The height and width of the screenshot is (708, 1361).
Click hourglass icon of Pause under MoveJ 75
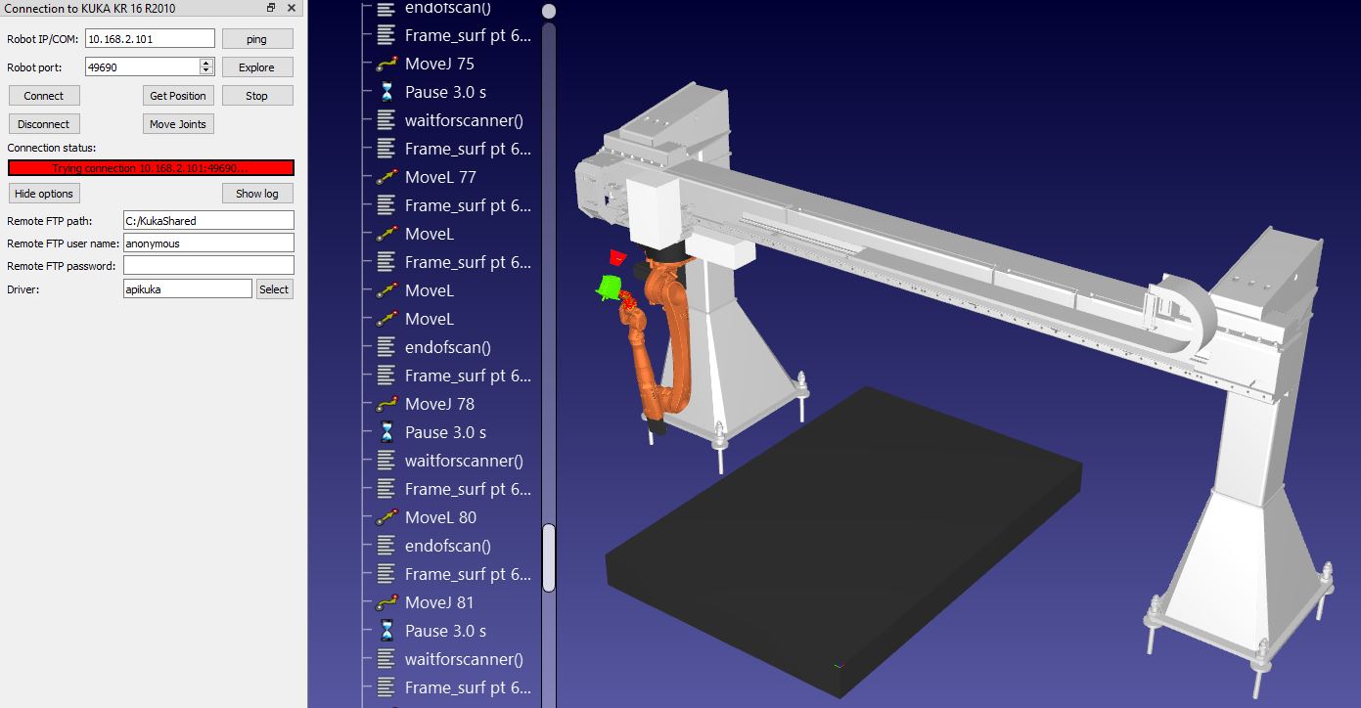[x=386, y=92]
